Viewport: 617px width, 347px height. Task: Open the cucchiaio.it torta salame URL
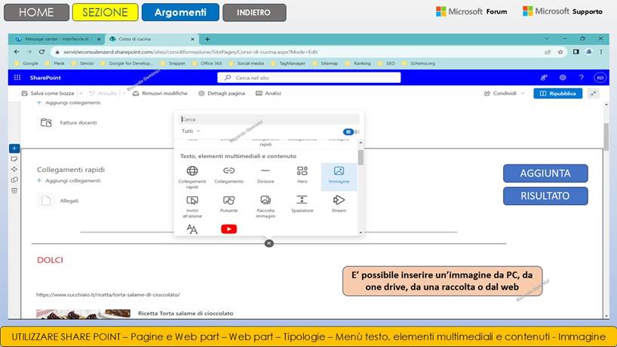(x=108, y=294)
